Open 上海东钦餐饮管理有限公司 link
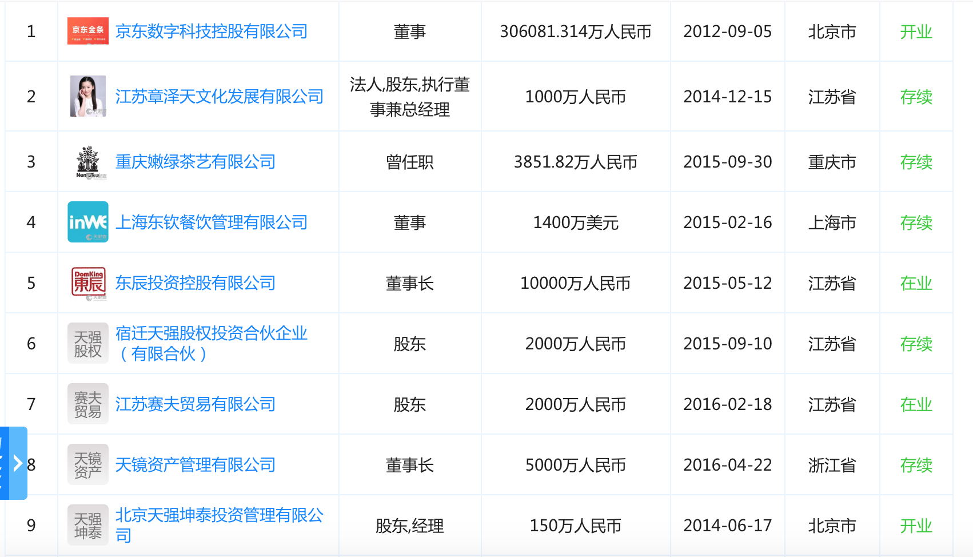The height and width of the screenshot is (557, 973). coord(212,222)
